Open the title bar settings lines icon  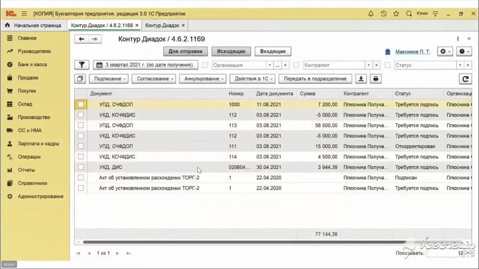[x=435, y=14]
